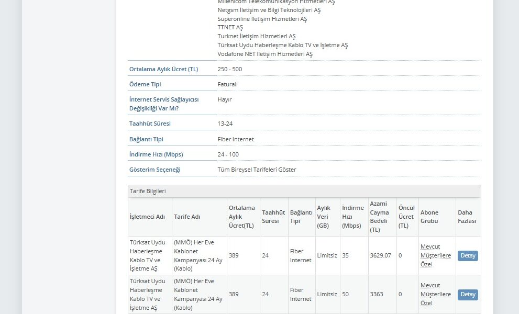Click the 'Abone Grubu' column header
The width and height of the screenshot is (519, 314).
tap(429, 217)
